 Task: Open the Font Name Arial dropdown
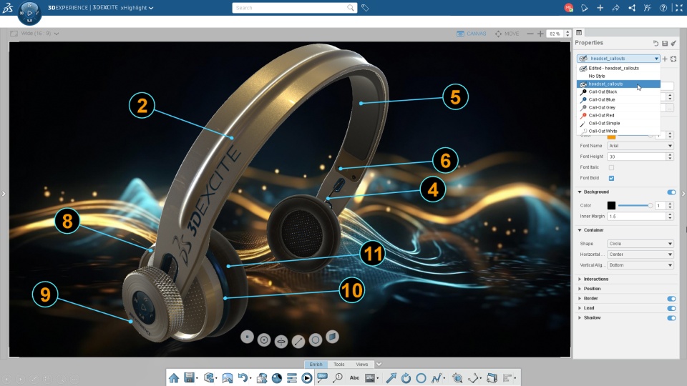pyautogui.click(x=640, y=146)
